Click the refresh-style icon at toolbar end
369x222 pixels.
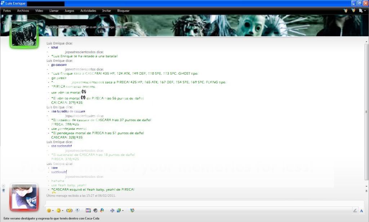(x=132, y=211)
